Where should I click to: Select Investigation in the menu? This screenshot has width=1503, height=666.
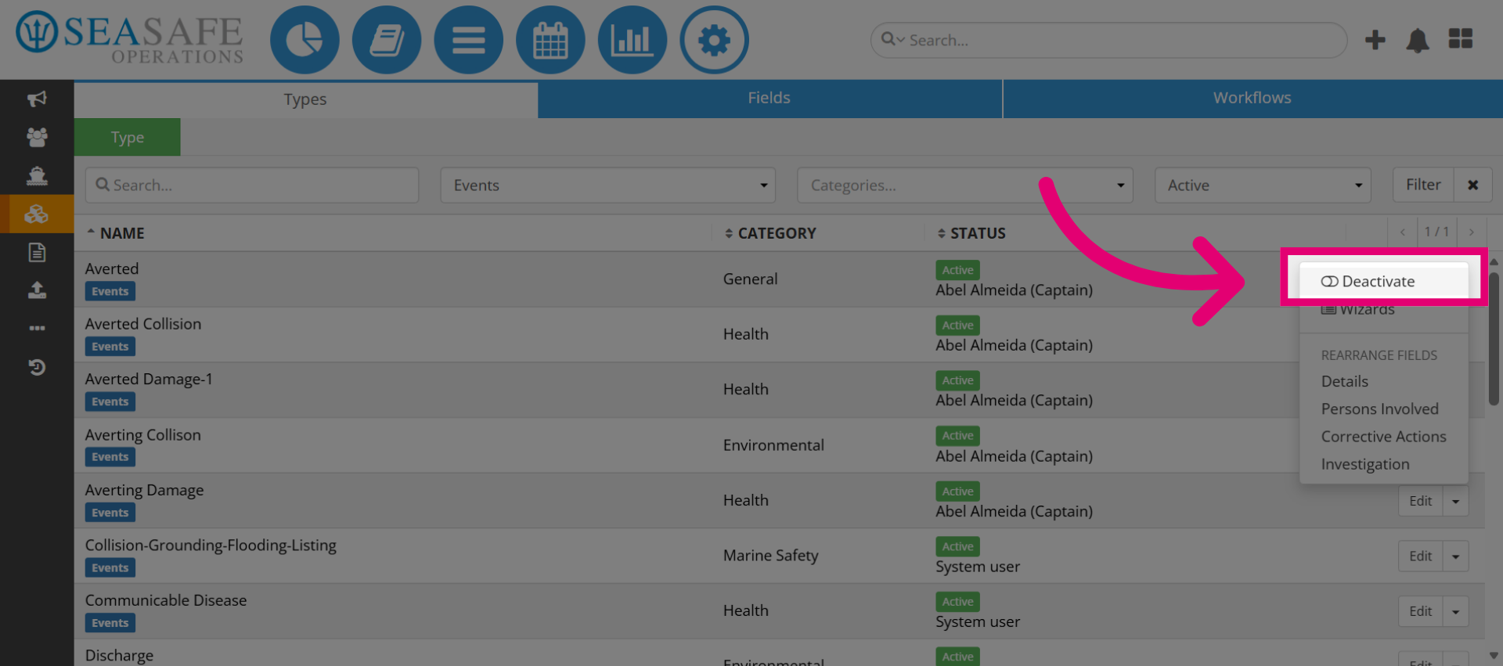1364,465
